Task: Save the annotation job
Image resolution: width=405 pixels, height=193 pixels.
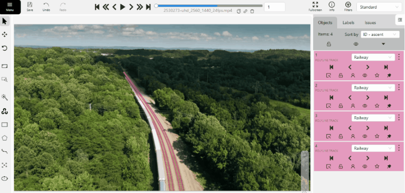Action: (x=30, y=7)
